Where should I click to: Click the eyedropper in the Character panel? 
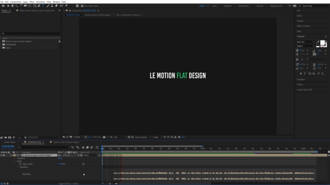point(318,42)
